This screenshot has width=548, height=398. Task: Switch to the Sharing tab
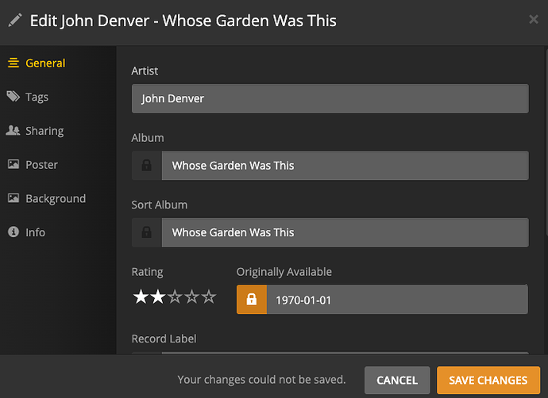44,131
